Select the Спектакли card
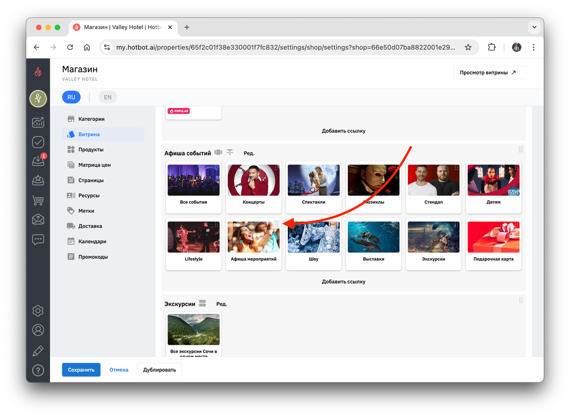This screenshot has height=417, width=570. pyautogui.click(x=313, y=188)
